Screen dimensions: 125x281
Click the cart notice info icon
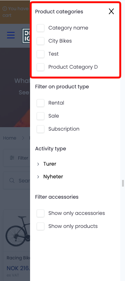tap(5, 9)
